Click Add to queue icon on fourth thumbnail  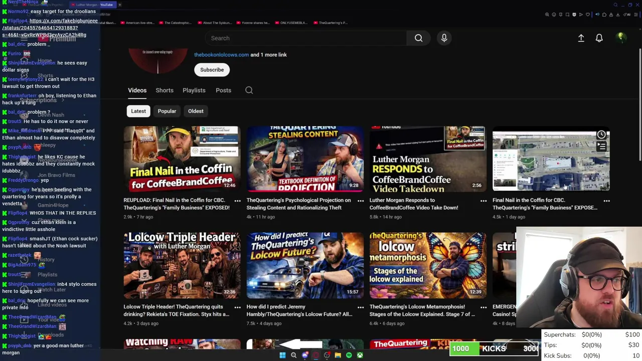[x=601, y=146]
